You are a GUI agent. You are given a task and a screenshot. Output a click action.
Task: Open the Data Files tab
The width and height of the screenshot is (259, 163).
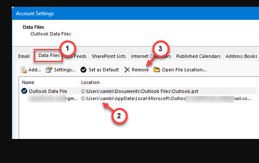(49, 55)
